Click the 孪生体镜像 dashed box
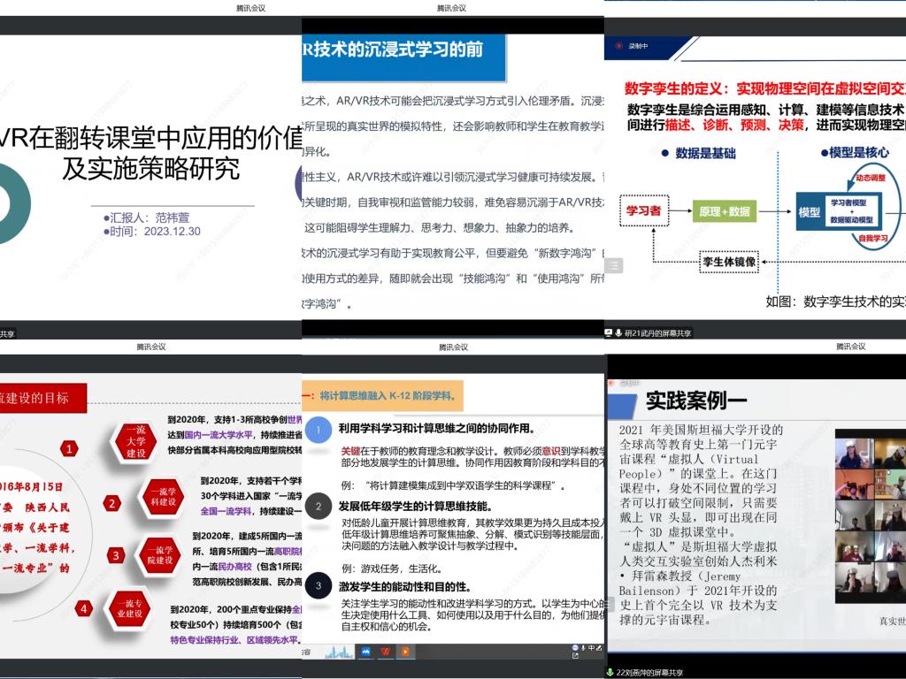 [x=729, y=262]
